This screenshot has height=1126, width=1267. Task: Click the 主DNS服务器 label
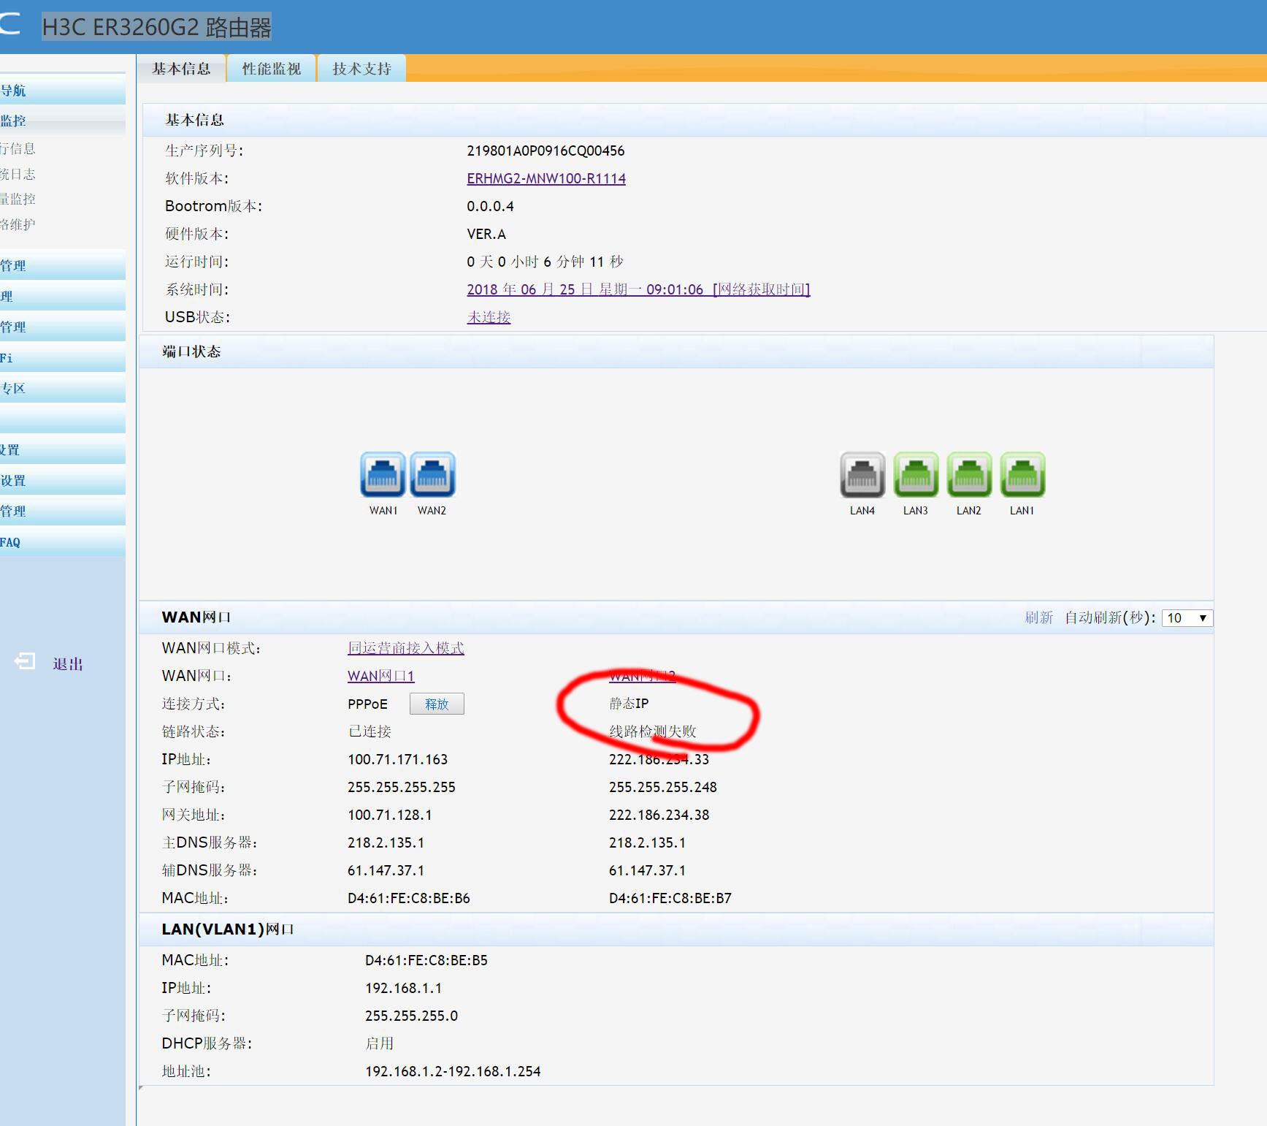pyautogui.click(x=210, y=842)
